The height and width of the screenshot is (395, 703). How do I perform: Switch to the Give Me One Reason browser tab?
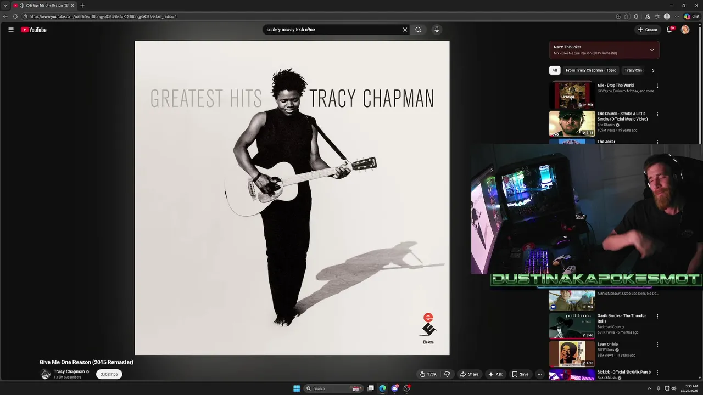(x=44, y=5)
